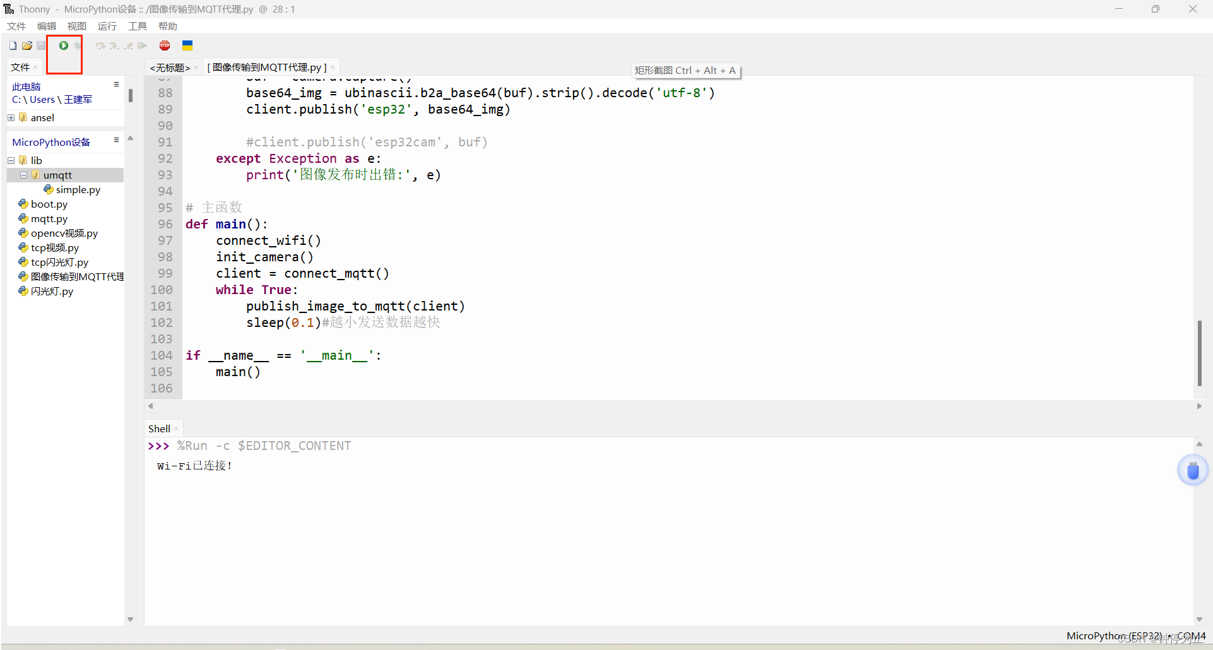Click line number 96 in the gutter

165,224
